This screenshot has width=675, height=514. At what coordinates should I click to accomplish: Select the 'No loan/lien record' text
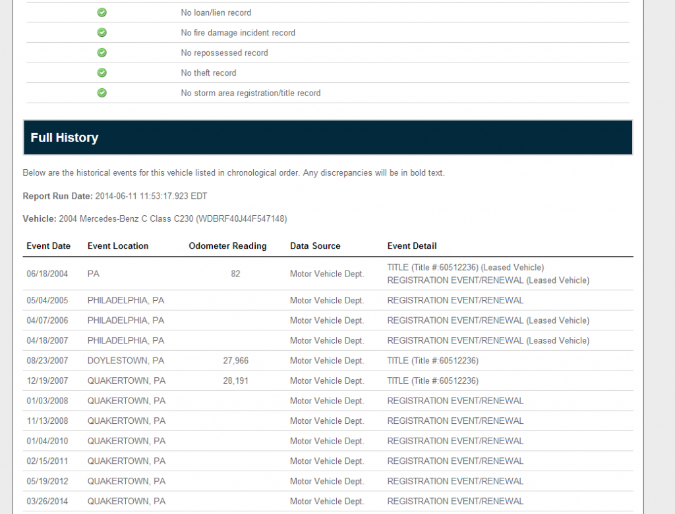(216, 13)
